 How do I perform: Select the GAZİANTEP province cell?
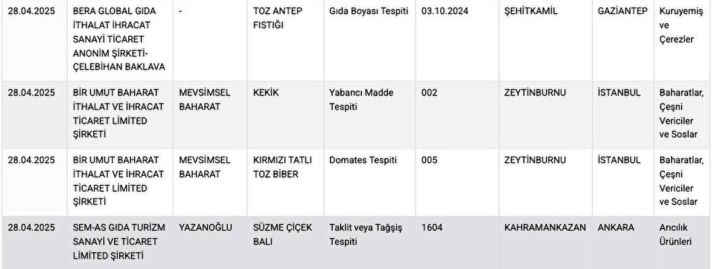coord(622,12)
